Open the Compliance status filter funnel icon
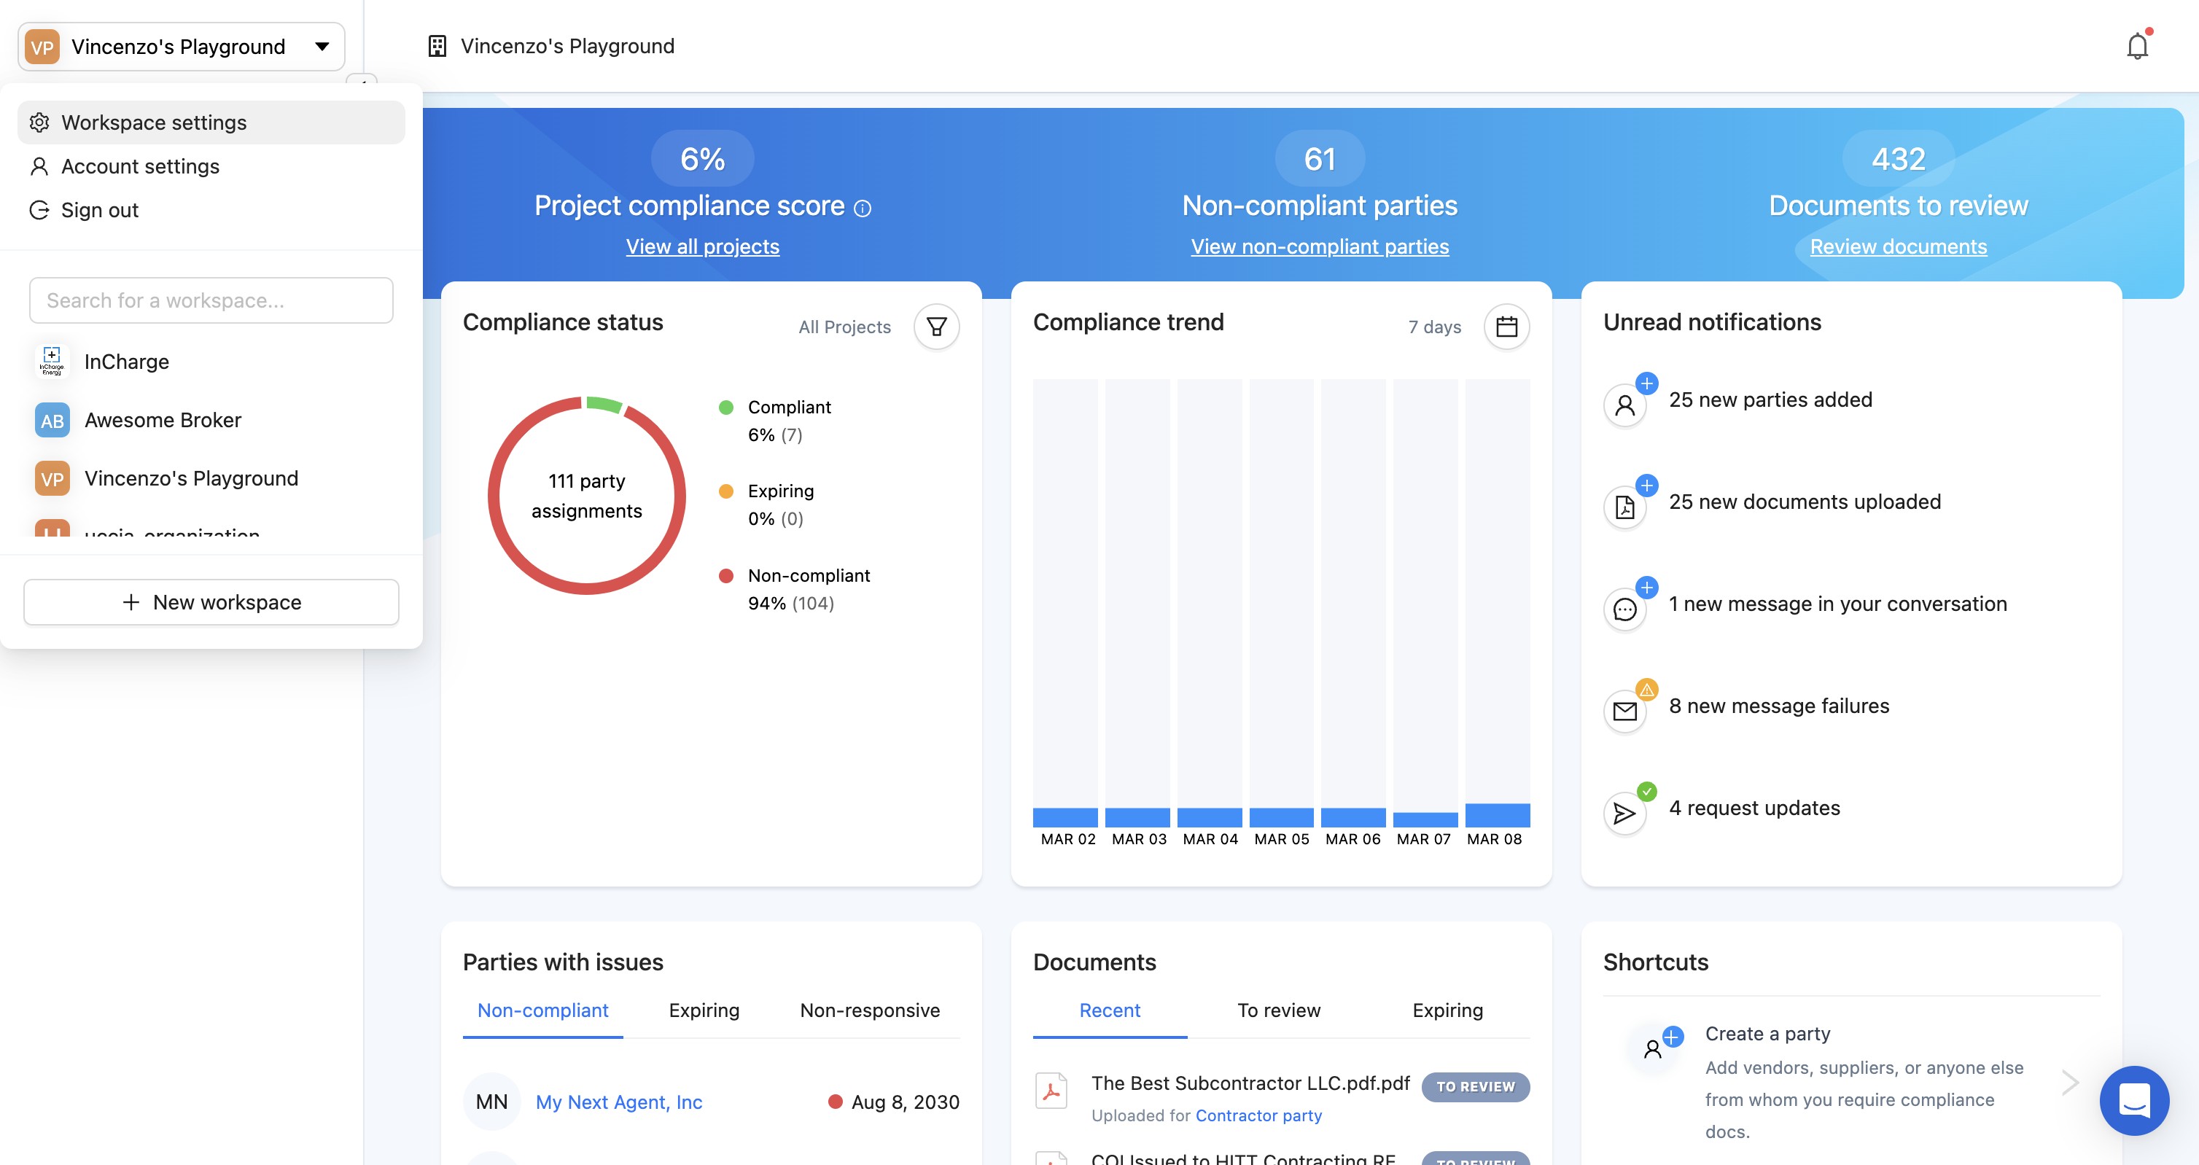2199x1165 pixels. pyautogui.click(x=936, y=327)
